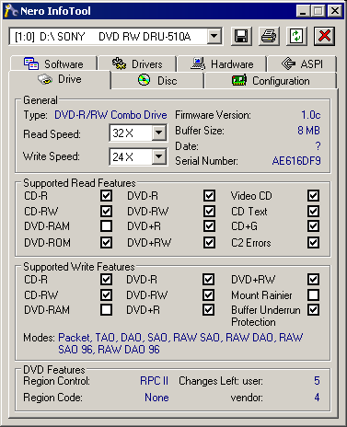The image size is (347, 427).
Task: Switch to the Hardware tab
Action: click(x=222, y=63)
